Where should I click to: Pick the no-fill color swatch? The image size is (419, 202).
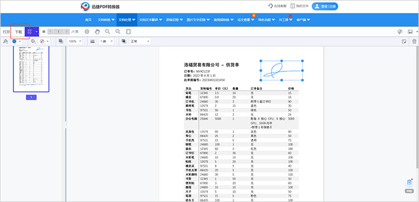(x=42, y=41)
